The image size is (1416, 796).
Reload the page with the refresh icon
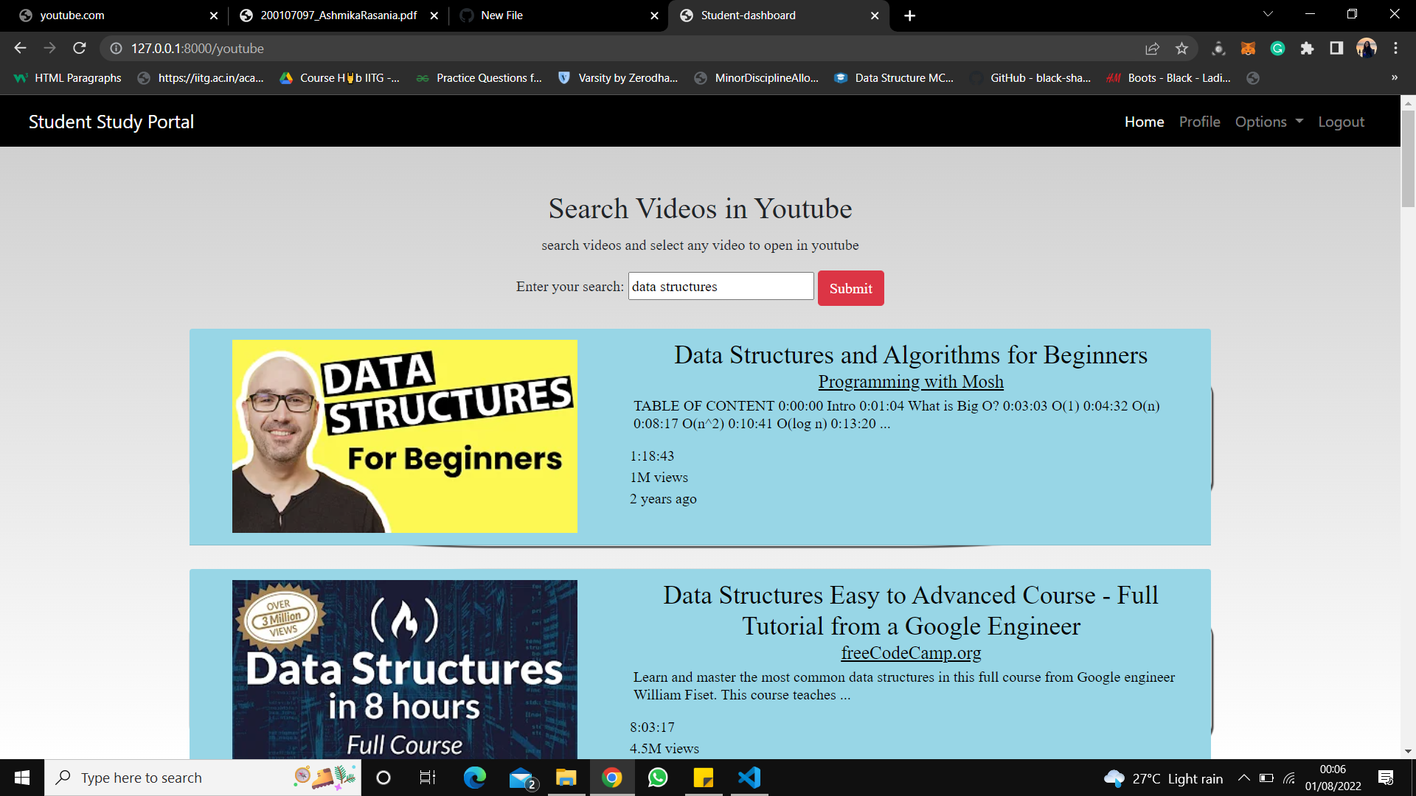coord(80,48)
